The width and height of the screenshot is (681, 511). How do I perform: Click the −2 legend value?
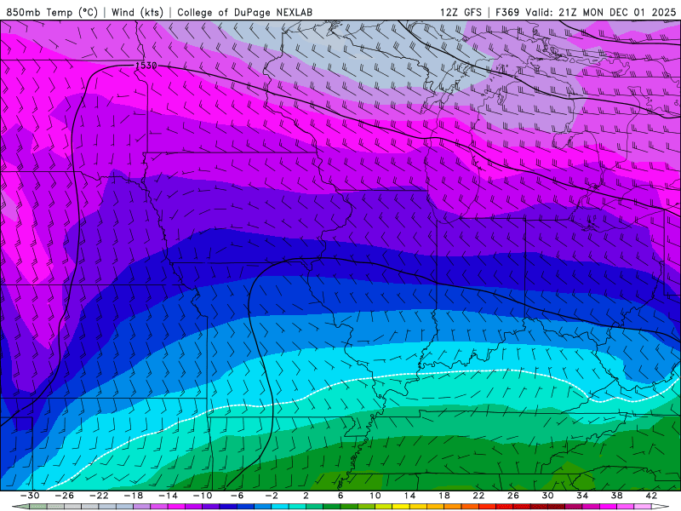point(272,496)
